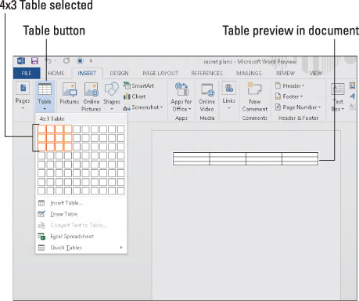
Task: Click the Table button icon
Action: pos(45,89)
